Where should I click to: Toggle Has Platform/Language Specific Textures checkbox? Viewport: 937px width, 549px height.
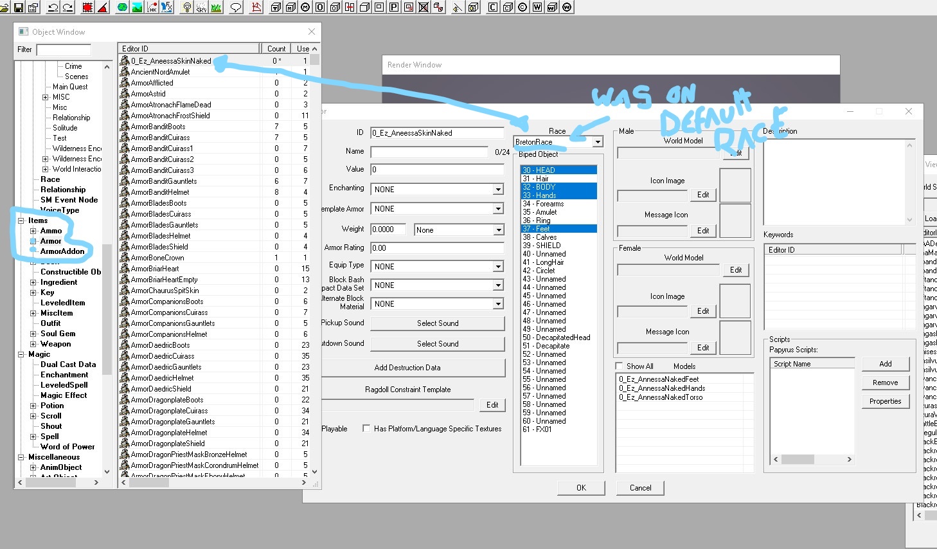pyautogui.click(x=366, y=428)
